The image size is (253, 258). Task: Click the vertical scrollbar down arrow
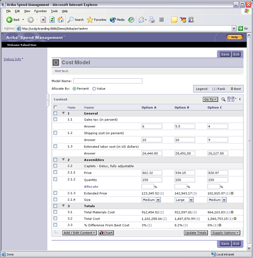[249, 248]
